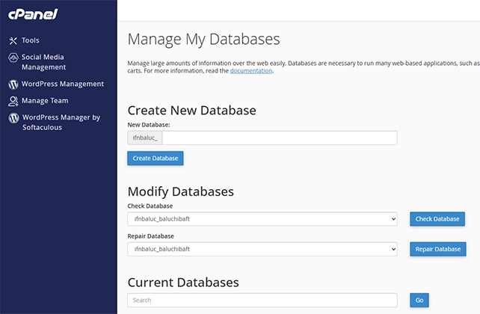Image resolution: width=480 pixels, height=314 pixels.
Task: Click the Manage Team person icon
Action: (13, 101)
